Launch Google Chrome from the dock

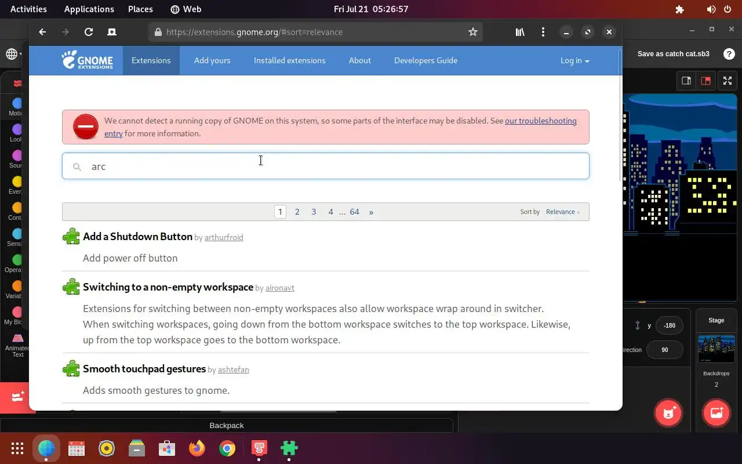[x=227, y=448]
